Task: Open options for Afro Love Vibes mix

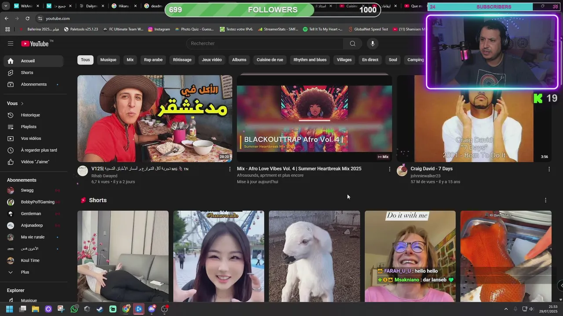Action: click(x=389, y=169)
